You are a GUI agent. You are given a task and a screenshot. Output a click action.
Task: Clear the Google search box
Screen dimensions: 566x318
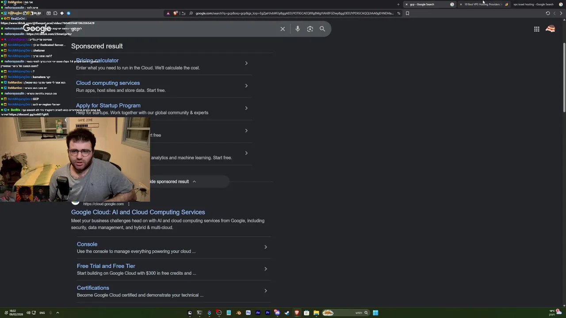click(x=283, y=29)
